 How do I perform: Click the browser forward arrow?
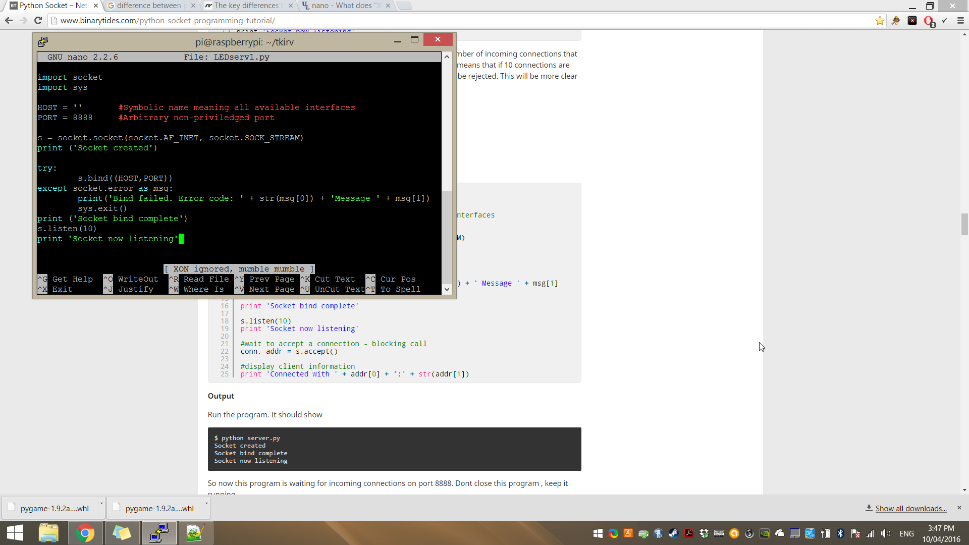[23, 20]
